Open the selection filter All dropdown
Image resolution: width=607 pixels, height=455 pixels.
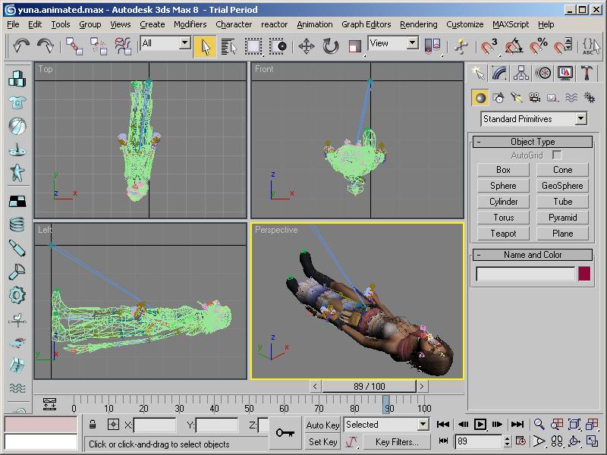point(165,43)
